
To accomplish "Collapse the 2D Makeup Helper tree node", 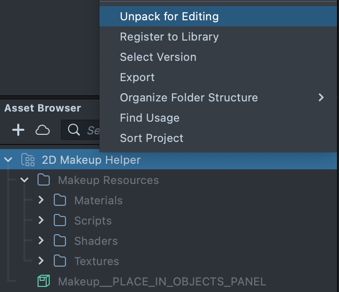I will [8, 160].
